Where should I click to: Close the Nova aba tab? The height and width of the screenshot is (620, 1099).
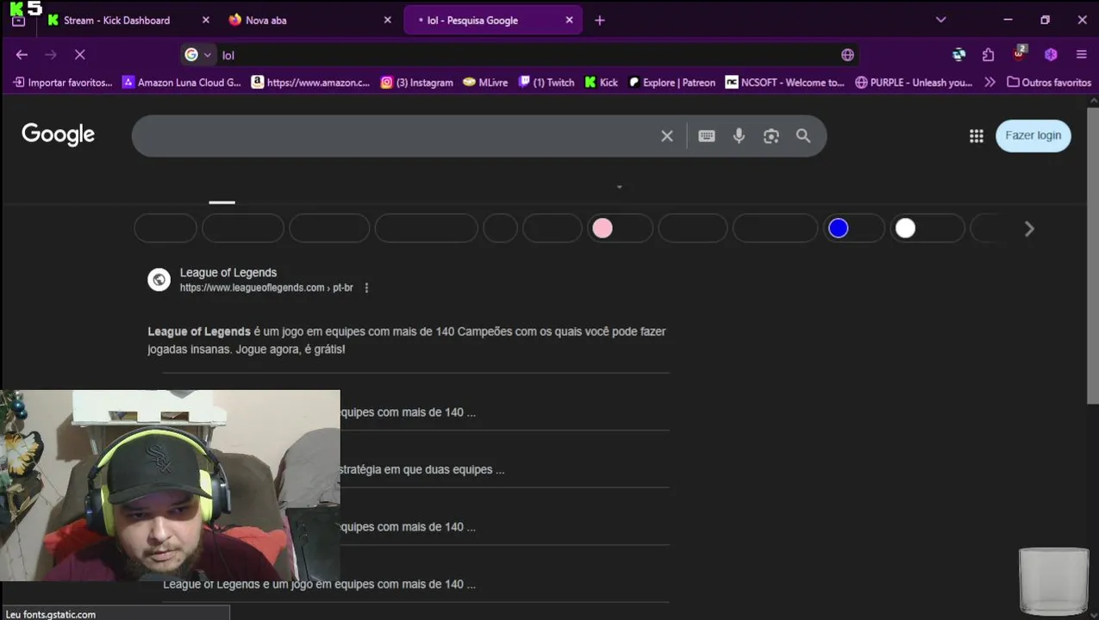[387, 20]
